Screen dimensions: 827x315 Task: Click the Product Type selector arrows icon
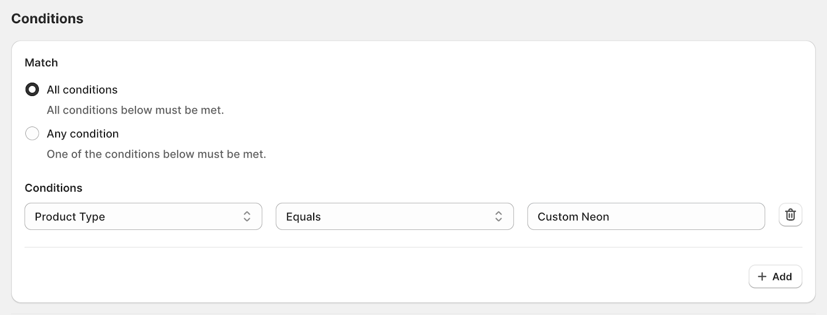pos(247,216)
